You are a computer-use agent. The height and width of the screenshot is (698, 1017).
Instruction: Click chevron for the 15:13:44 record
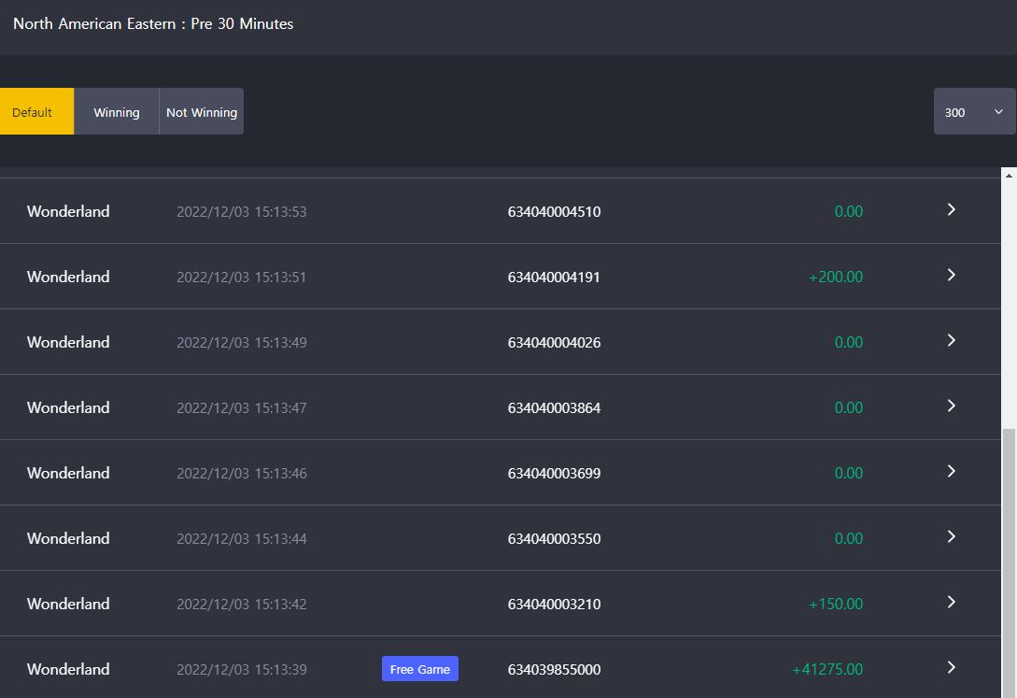[x=951, y=537]
